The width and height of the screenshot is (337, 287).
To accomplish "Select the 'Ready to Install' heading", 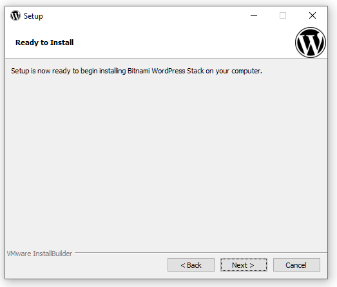I will click(x=44, y=42).
